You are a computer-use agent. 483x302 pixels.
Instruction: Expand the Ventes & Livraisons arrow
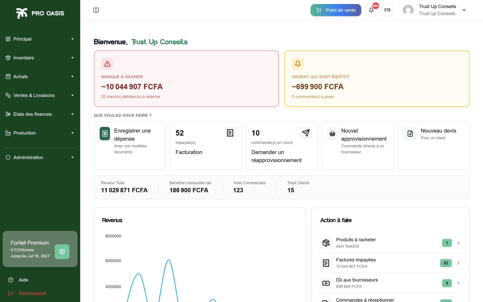(x=72, y=95)
